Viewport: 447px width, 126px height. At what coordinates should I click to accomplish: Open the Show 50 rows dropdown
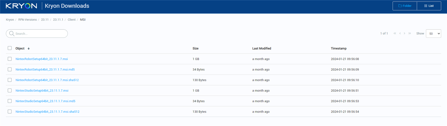pos(433,34)
